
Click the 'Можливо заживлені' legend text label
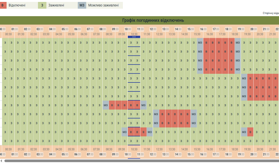point(104,5)
